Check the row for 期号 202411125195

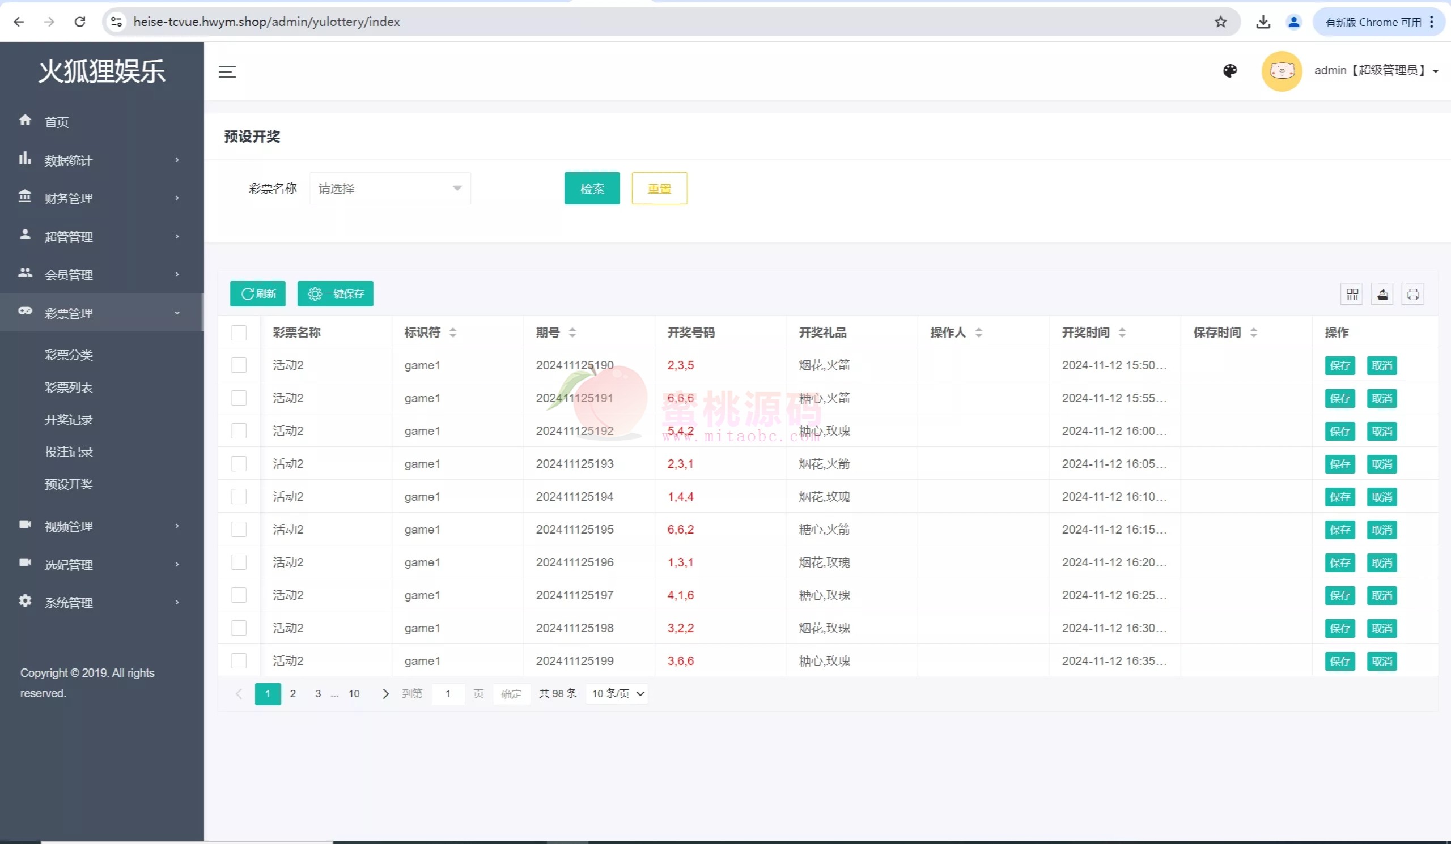[239, 529]
